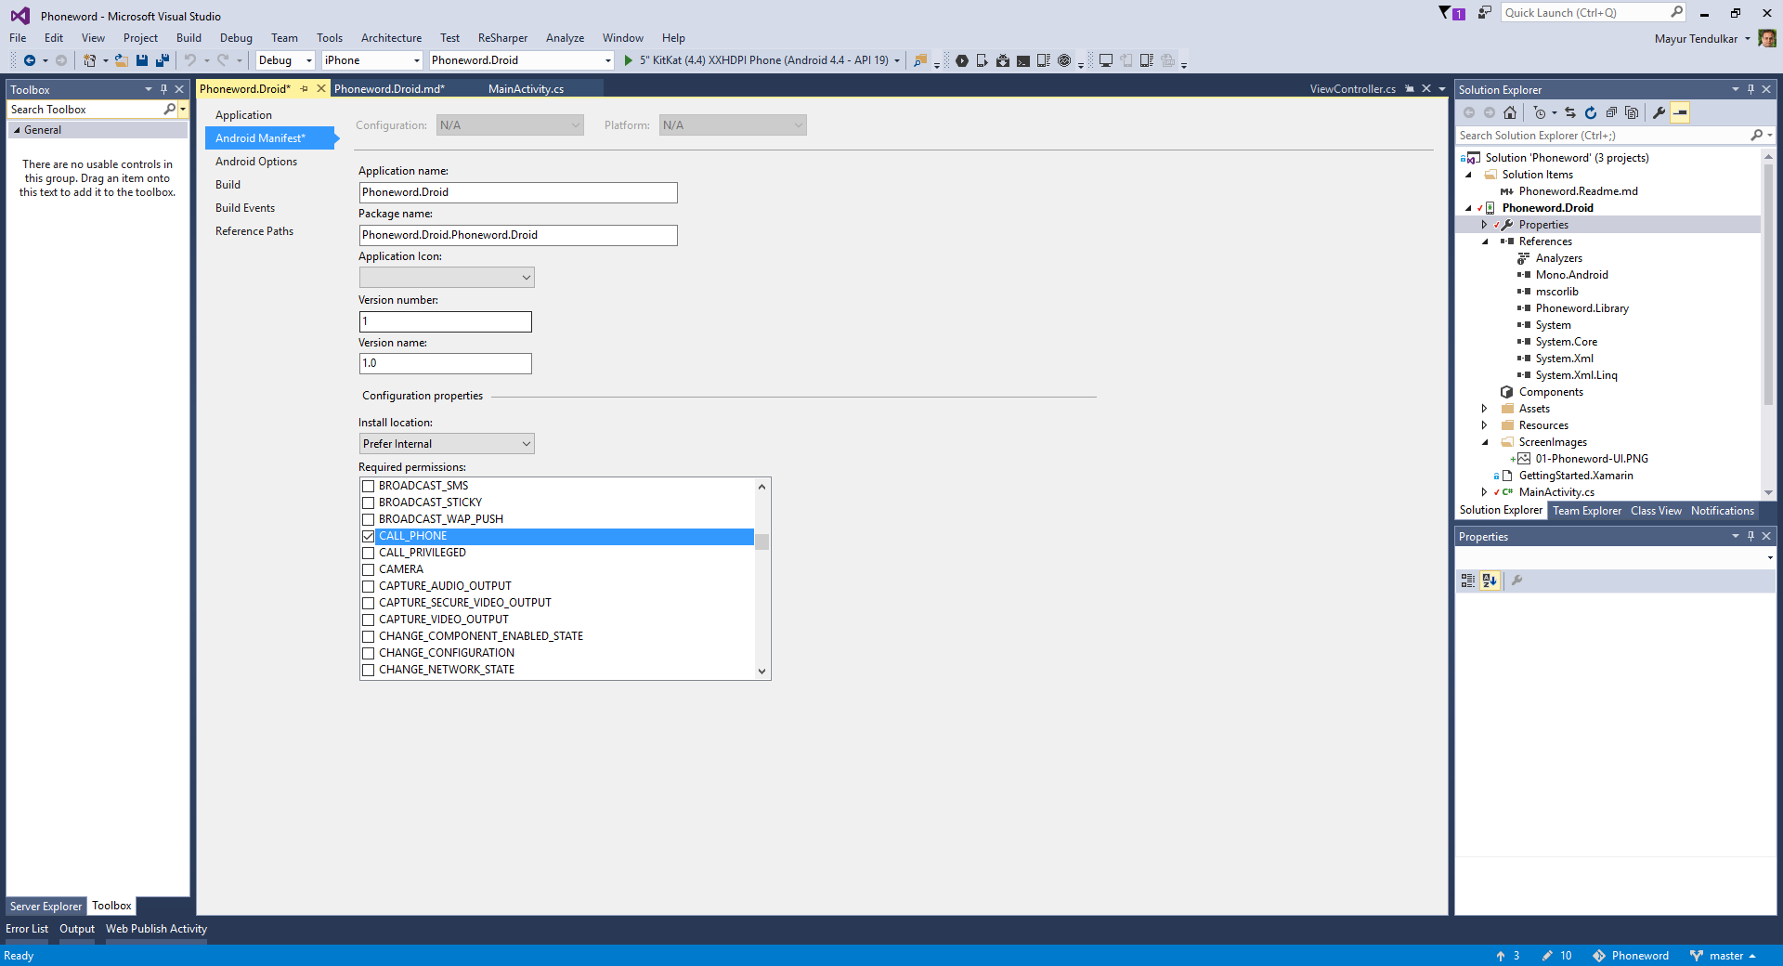This screenshot has width=1783, height=966.
Task: Switch to the Team Explorer tab
Action: coord(1587,511)
